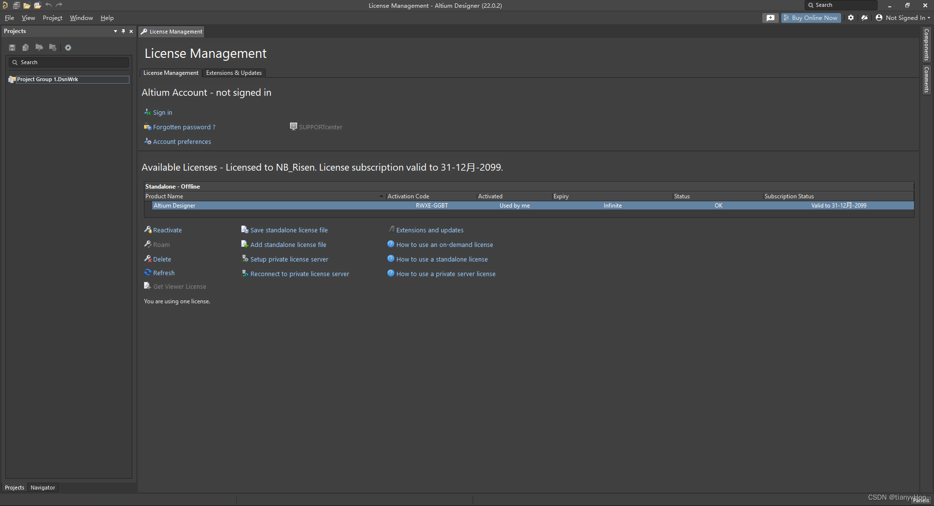Click the Save All icon in the title bar
This screenshot has height=506, width=934.
coord(16,5)
